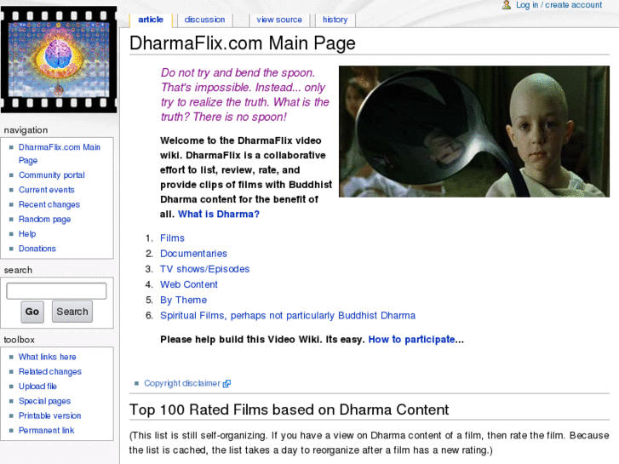Go to Current events page

click(47, 190)
